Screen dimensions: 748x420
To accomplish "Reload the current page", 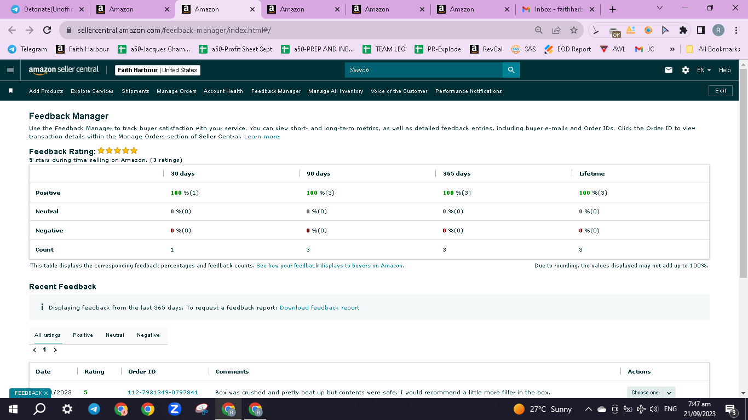I will [47, 30].
